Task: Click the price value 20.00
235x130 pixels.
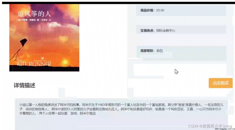Action: (160, 10)
